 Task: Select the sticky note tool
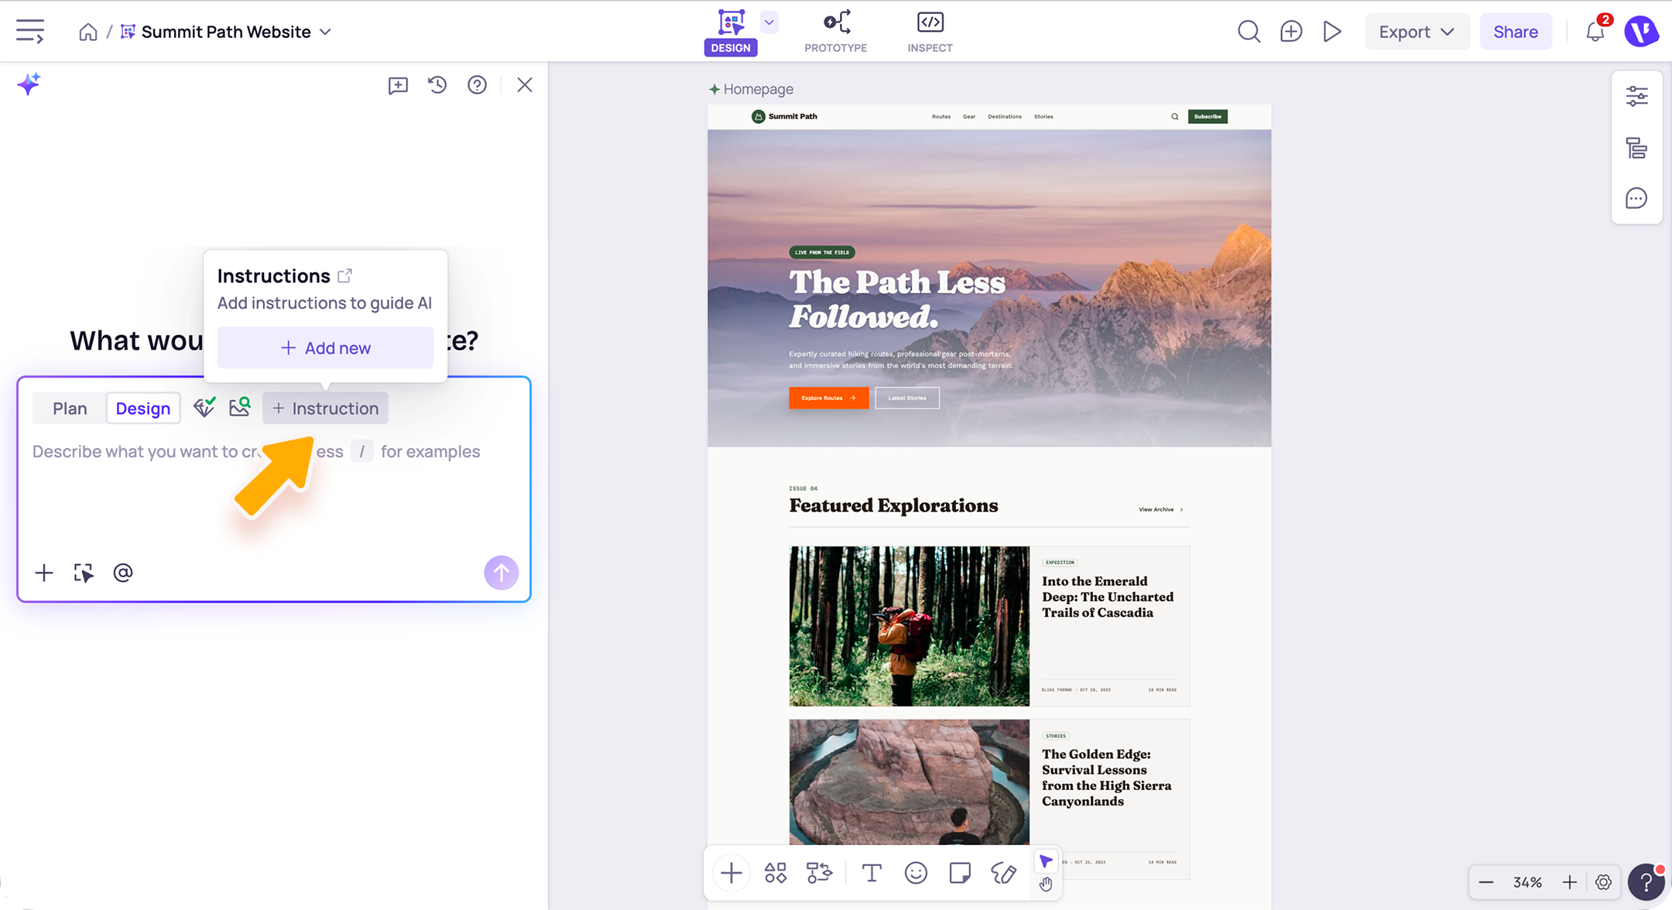click(960, 873)
